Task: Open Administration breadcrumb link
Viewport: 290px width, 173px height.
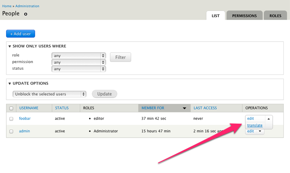Action: click(x=27, y=6)
